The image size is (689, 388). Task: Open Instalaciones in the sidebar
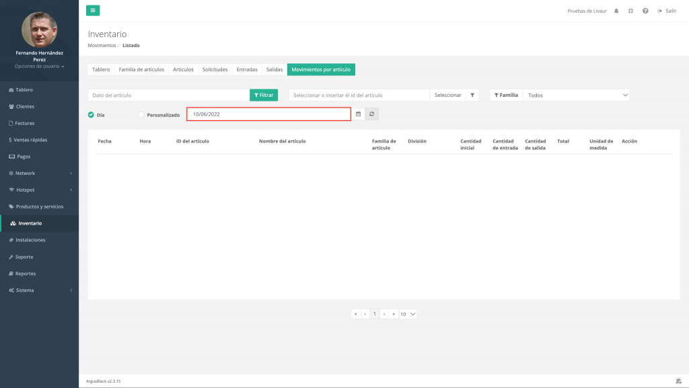click(40, 239)
